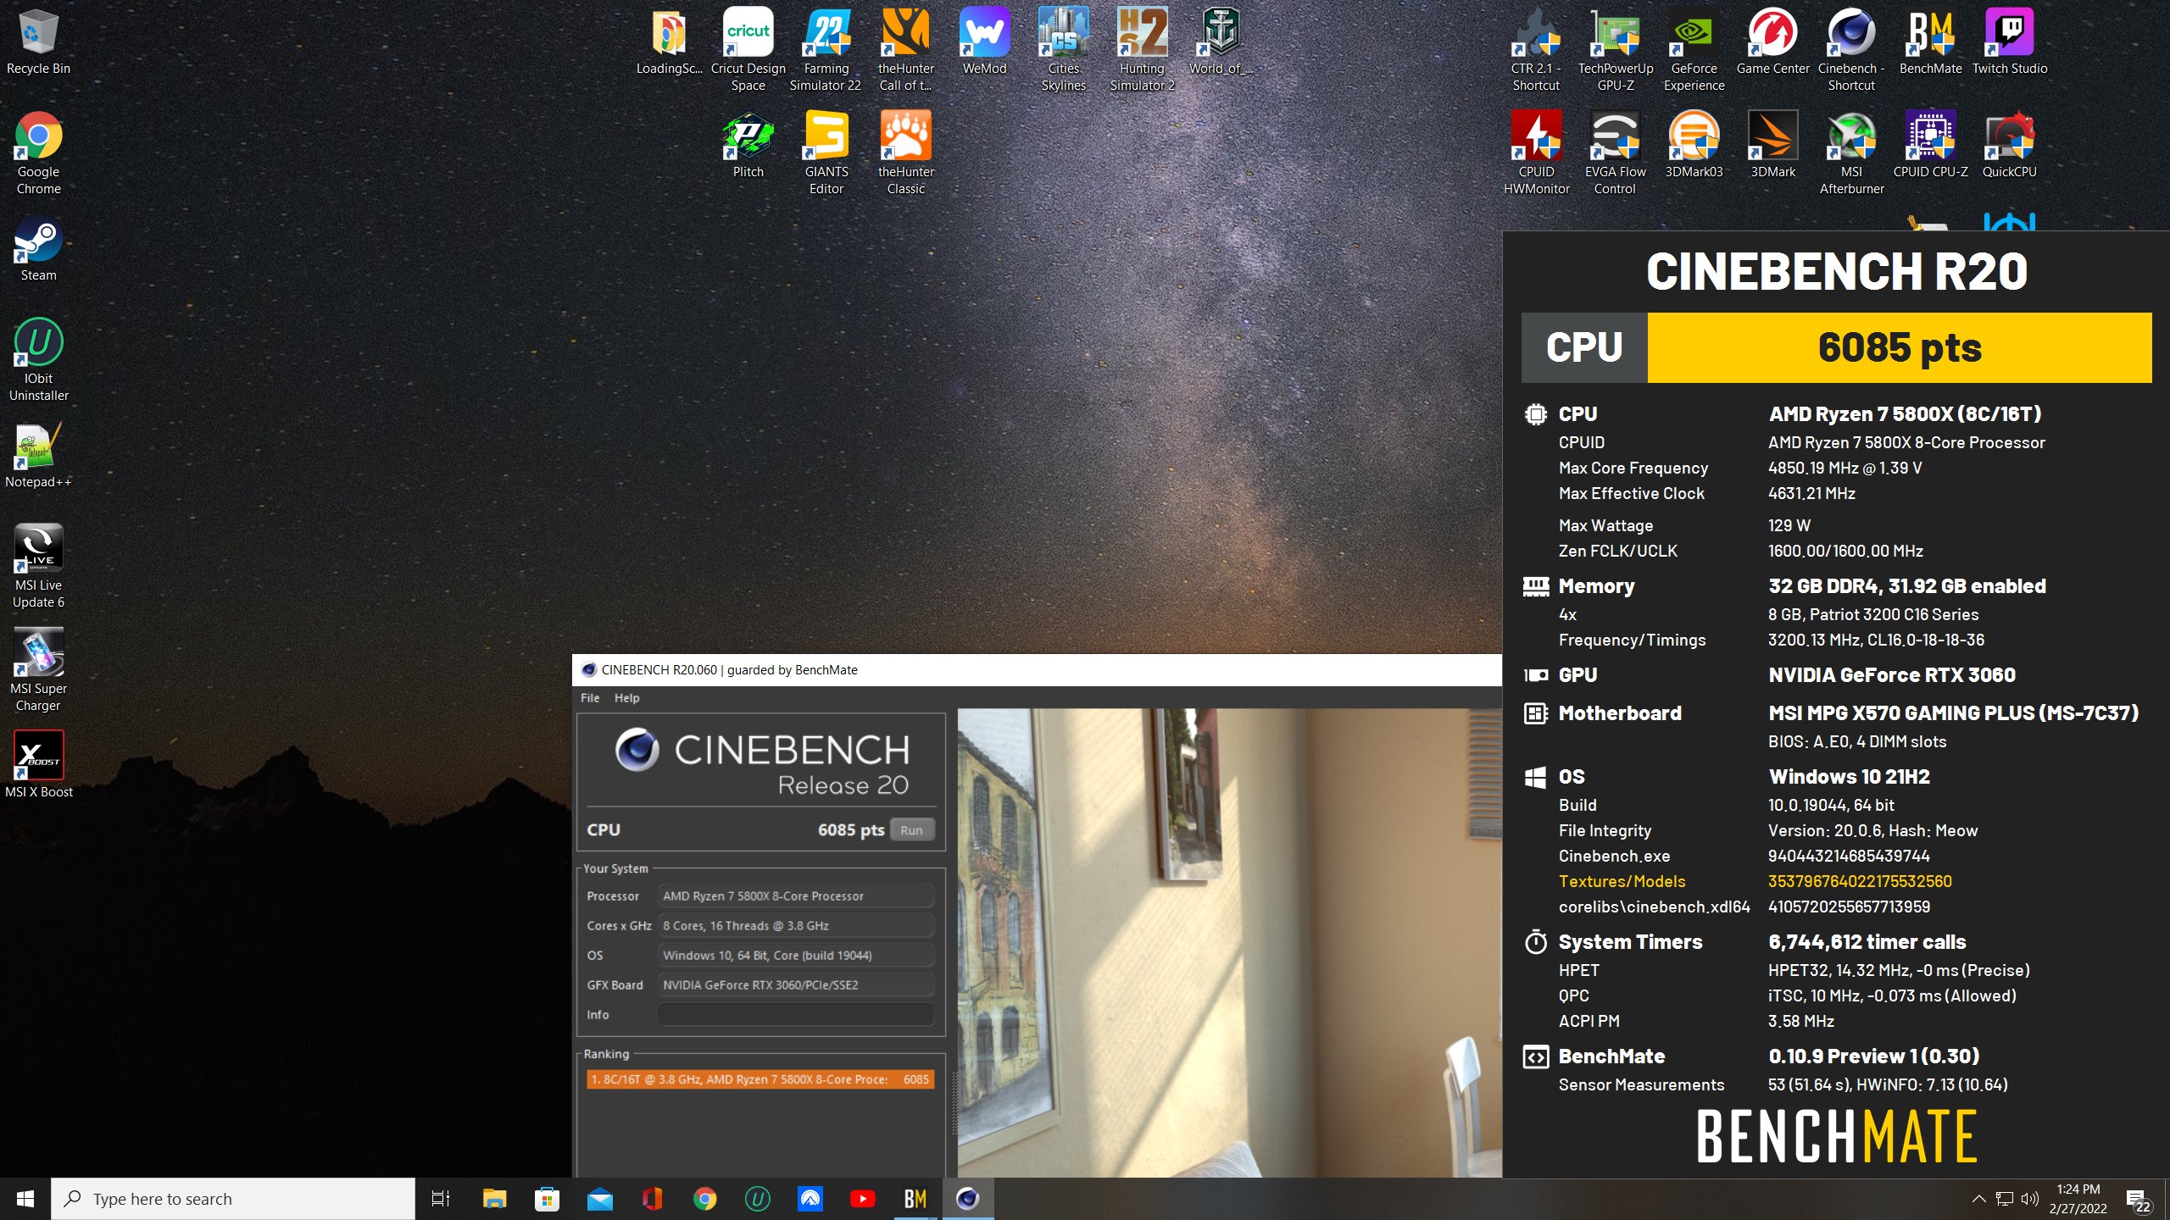Select the 3DMark03 desktop icon
The width and height of the screenshot is (2170, 1220).
tap(1694, 146)
